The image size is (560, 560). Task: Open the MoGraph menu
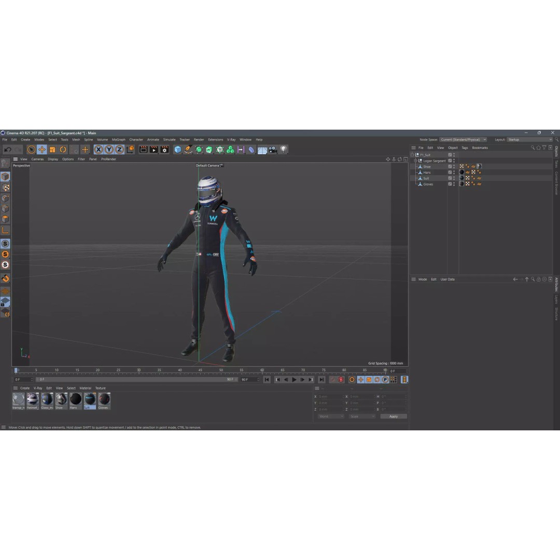click(118, 139)
